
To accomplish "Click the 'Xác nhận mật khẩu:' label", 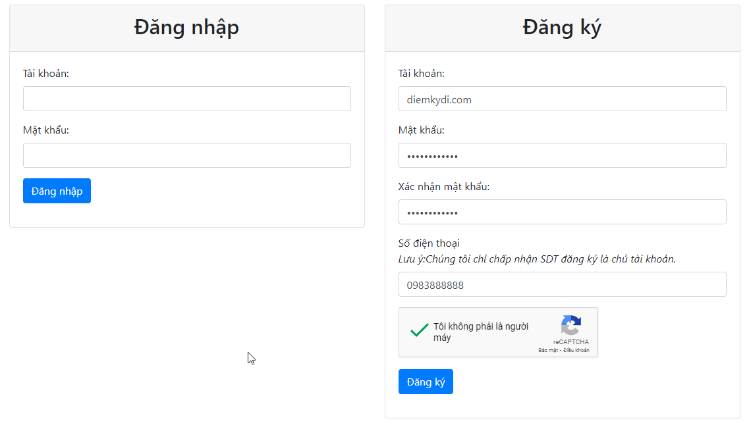I will 444,187.
